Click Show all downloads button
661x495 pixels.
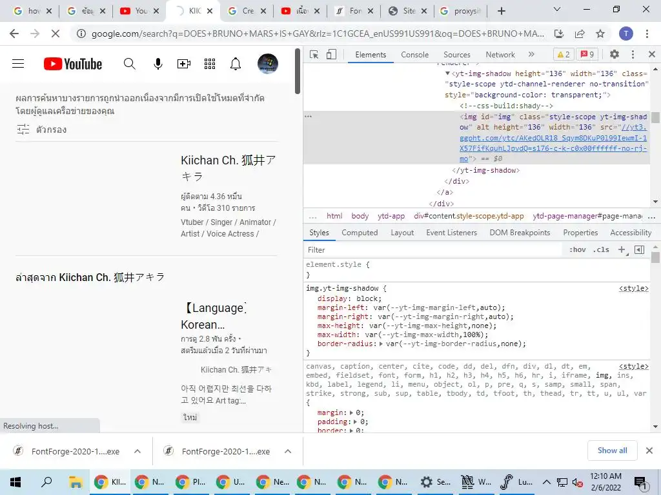click(612, 451)
